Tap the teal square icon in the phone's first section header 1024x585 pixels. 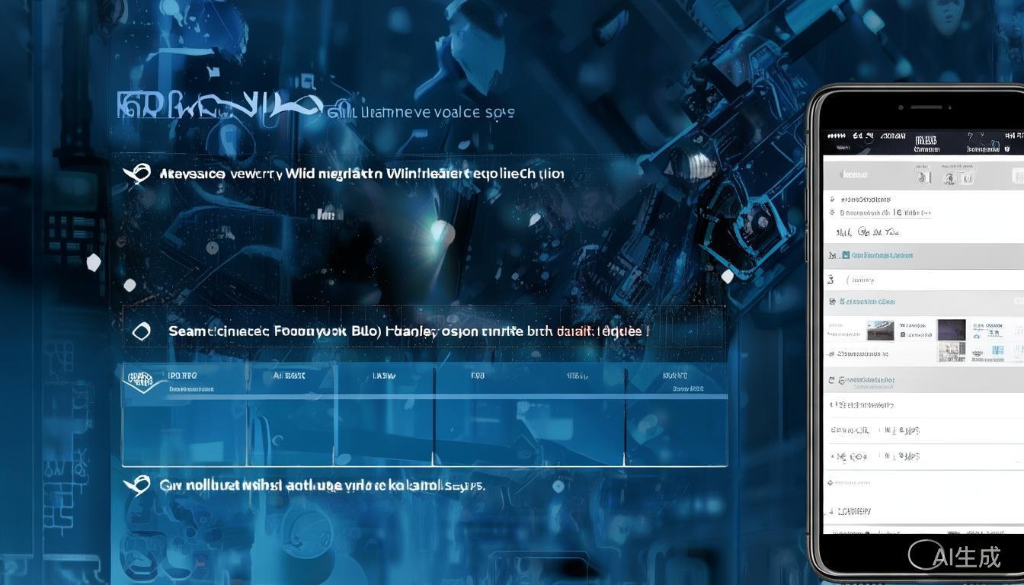(x=844, y=256)
